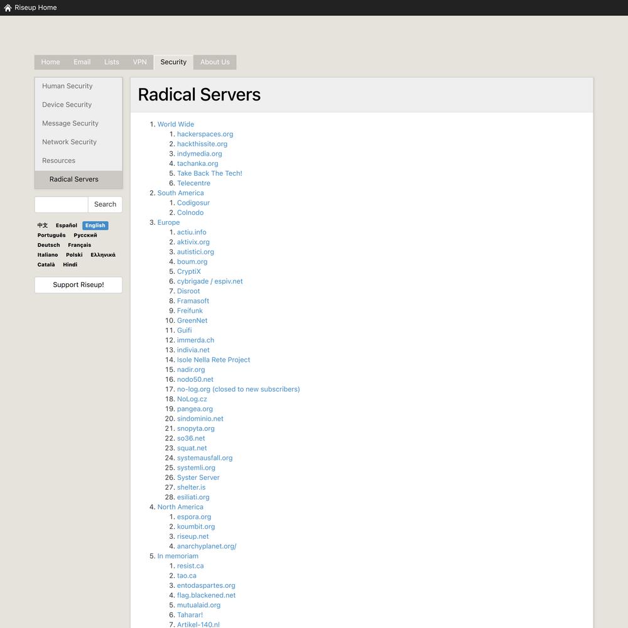Go to the VPN tab
This screenshot has width=628, height=628.
coord(140,62)
